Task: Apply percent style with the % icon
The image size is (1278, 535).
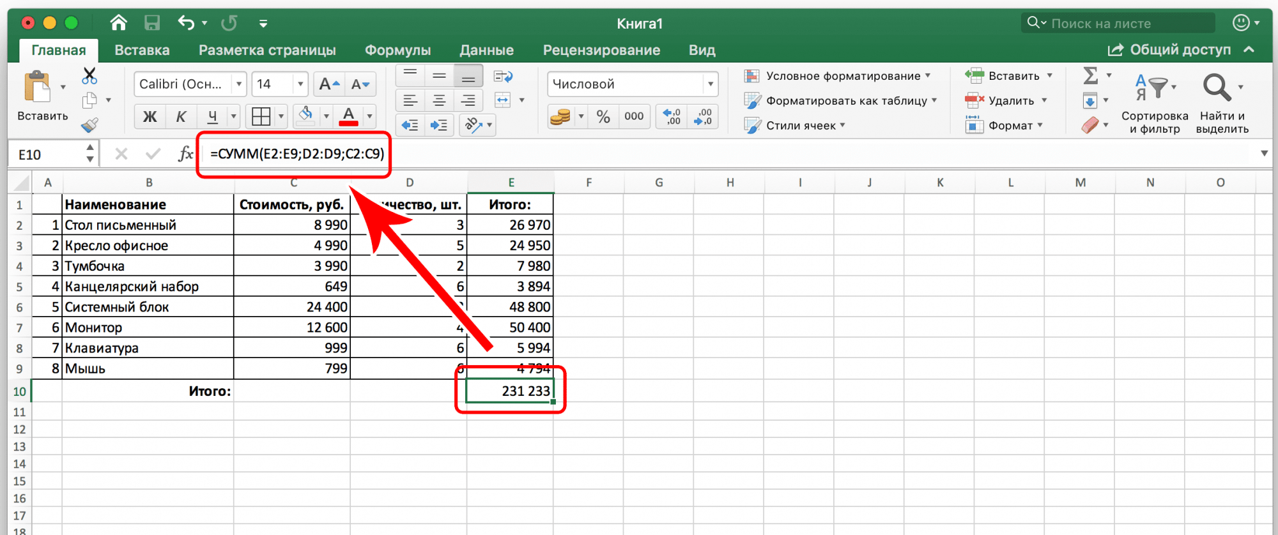Action: tap(603, 116)
